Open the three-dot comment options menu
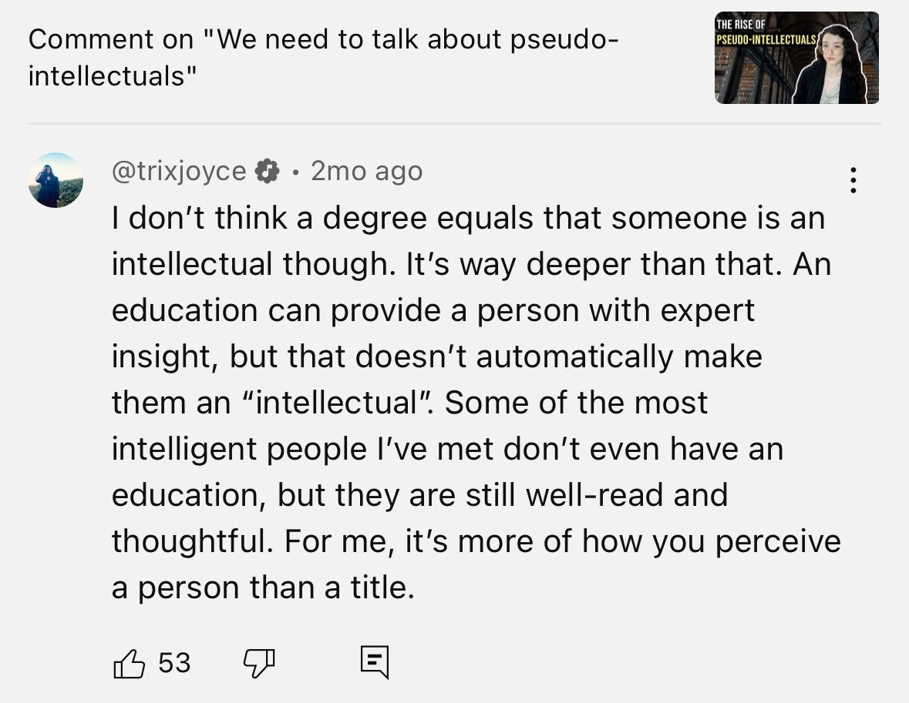Screen dimensions: 909x703 [853, 180]
